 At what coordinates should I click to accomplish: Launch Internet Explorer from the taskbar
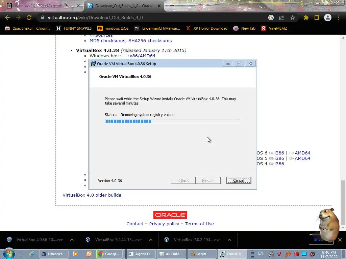pos(32,254)
